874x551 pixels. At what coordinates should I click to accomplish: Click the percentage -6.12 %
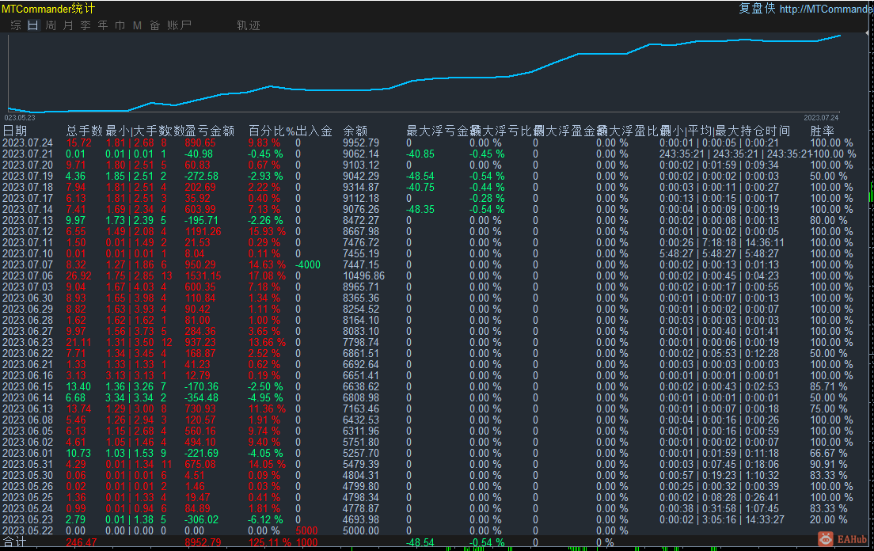(x=265, y=519)
